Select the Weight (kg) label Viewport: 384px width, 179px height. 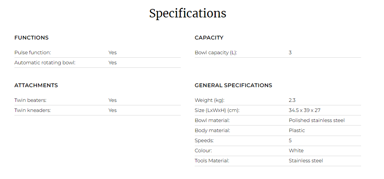209,100
